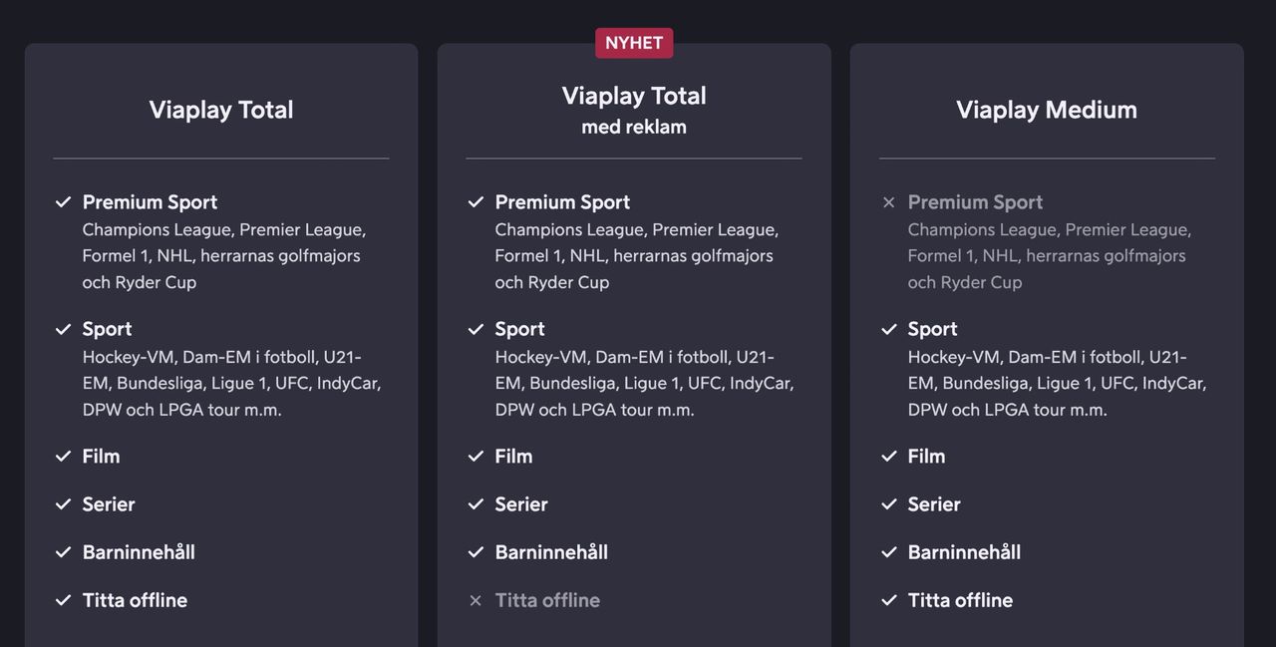Click the Film checkmark in Viaplay Total
This screenshot has height=647, width=1276.
click(x=64, y=457)
